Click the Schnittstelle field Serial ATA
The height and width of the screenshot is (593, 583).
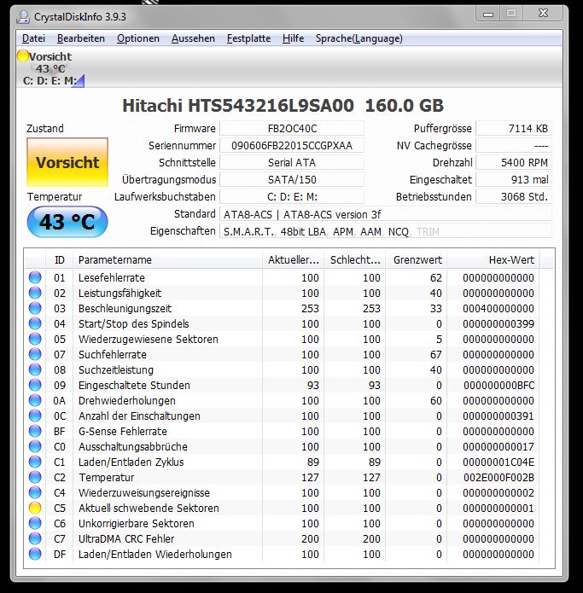coord(292,163)
